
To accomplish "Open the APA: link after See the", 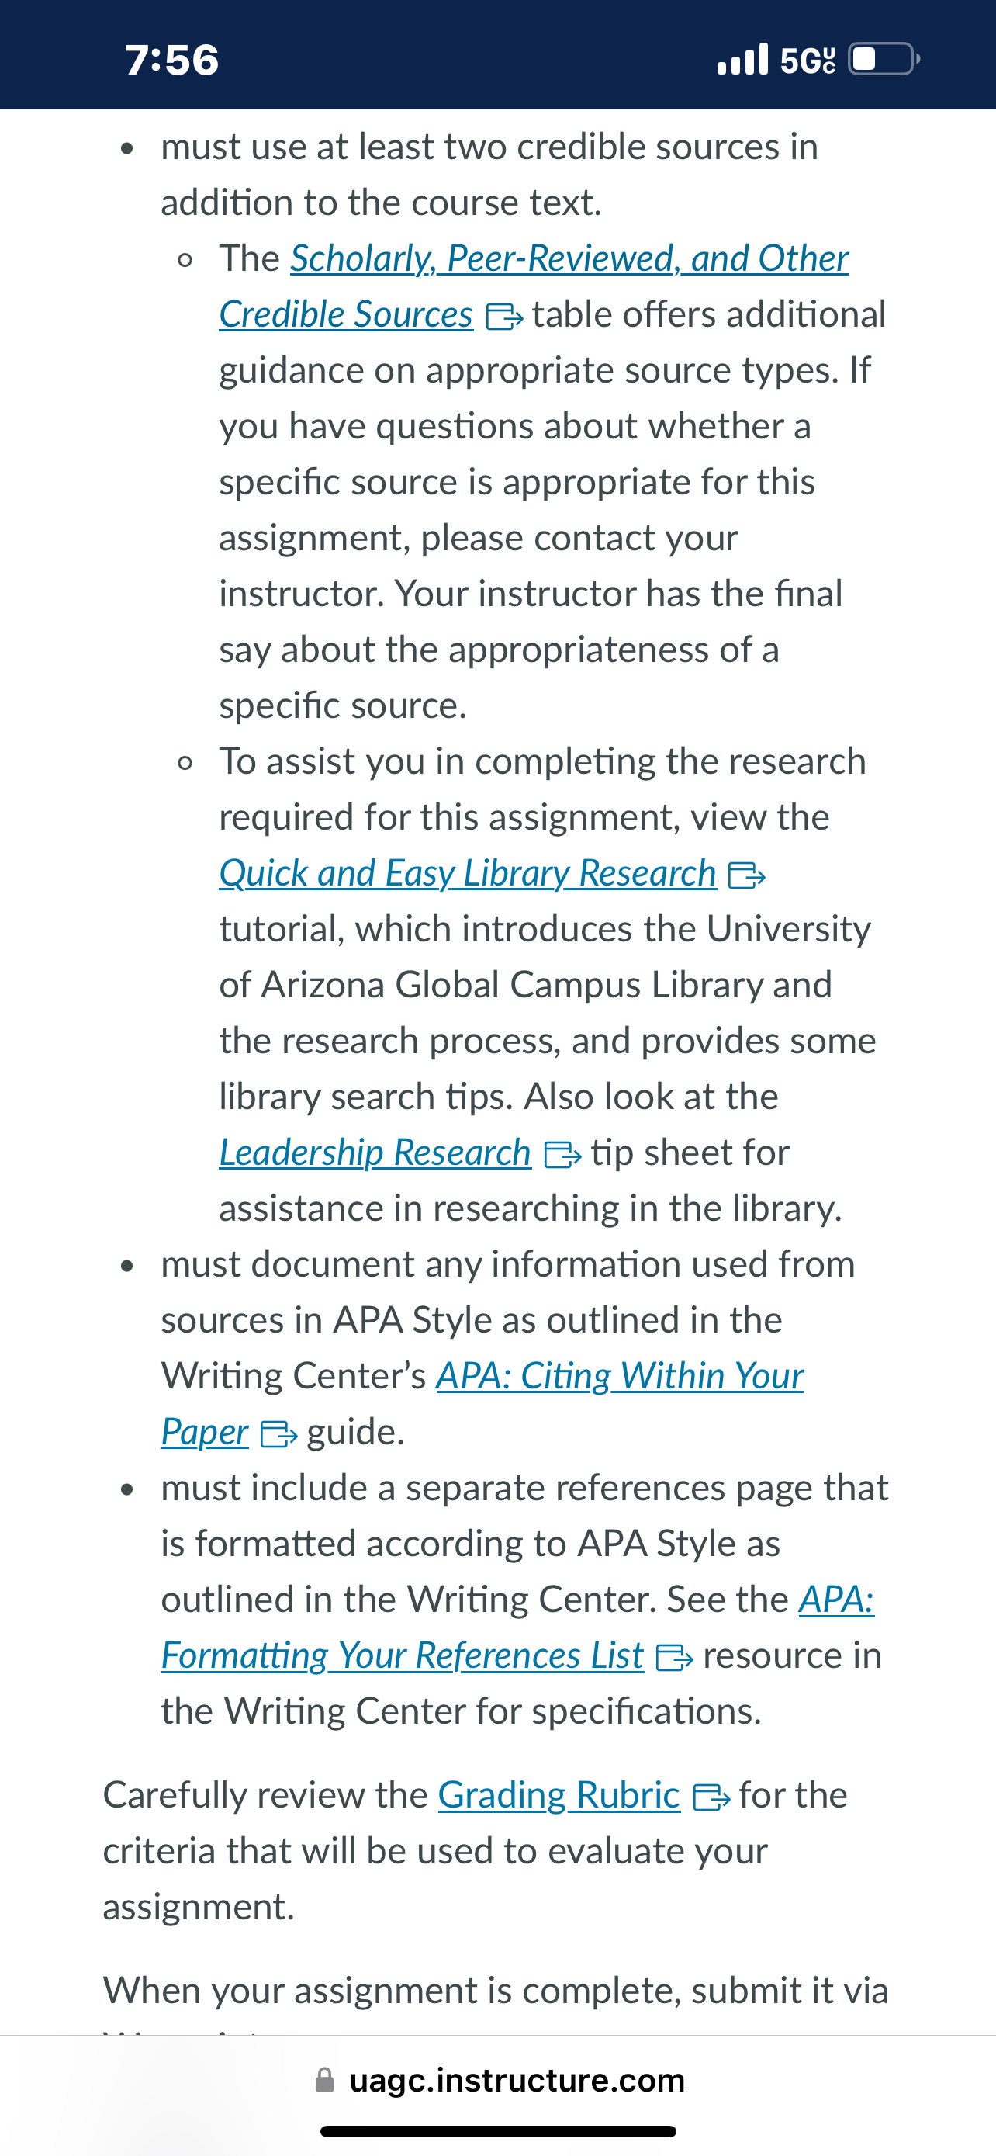I will click(836, 1600).
